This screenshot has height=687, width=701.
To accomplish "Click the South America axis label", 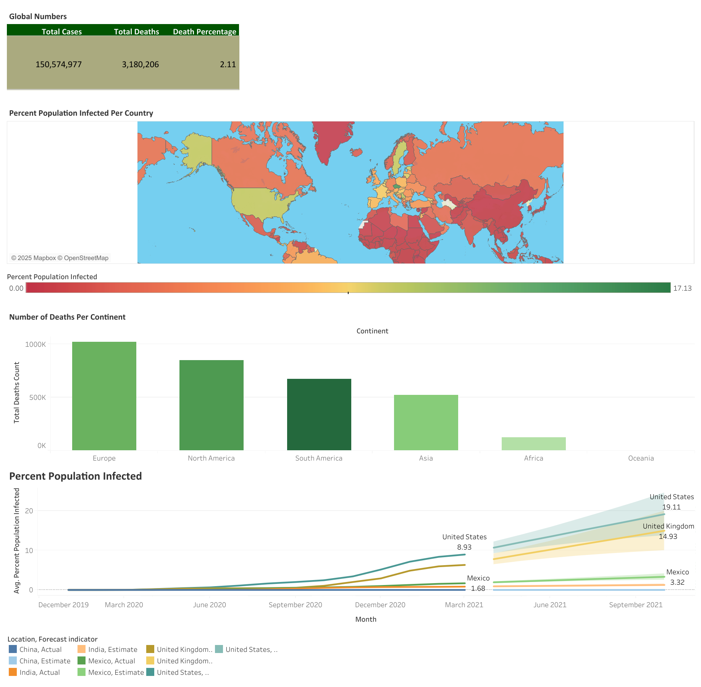I will [x=319, y=458].
